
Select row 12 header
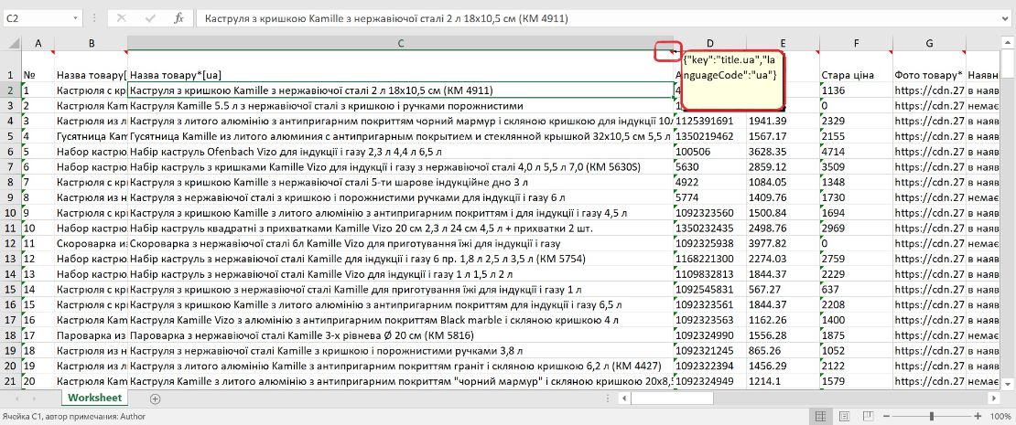pos(10,243)
